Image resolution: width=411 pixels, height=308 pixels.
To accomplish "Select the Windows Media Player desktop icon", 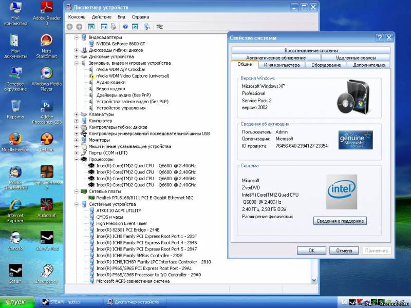I will click(47, 79).
